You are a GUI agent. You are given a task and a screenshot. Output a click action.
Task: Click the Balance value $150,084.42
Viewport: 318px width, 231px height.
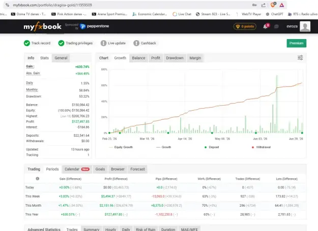80,105
